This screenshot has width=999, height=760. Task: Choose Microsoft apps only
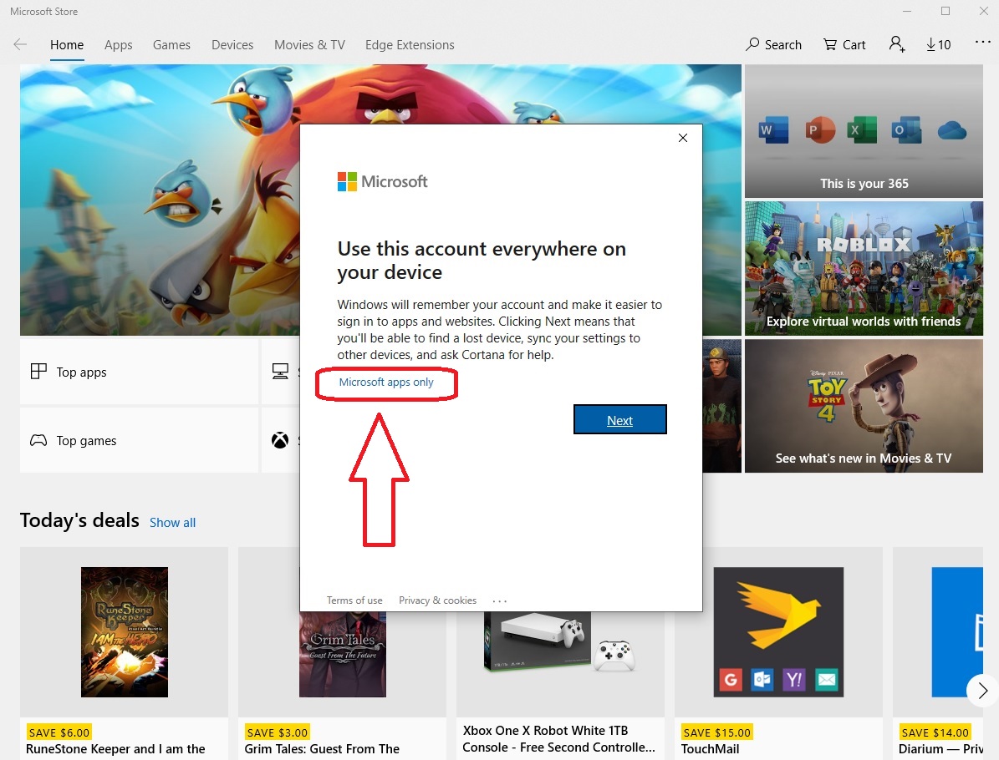[x=386, y=383]
